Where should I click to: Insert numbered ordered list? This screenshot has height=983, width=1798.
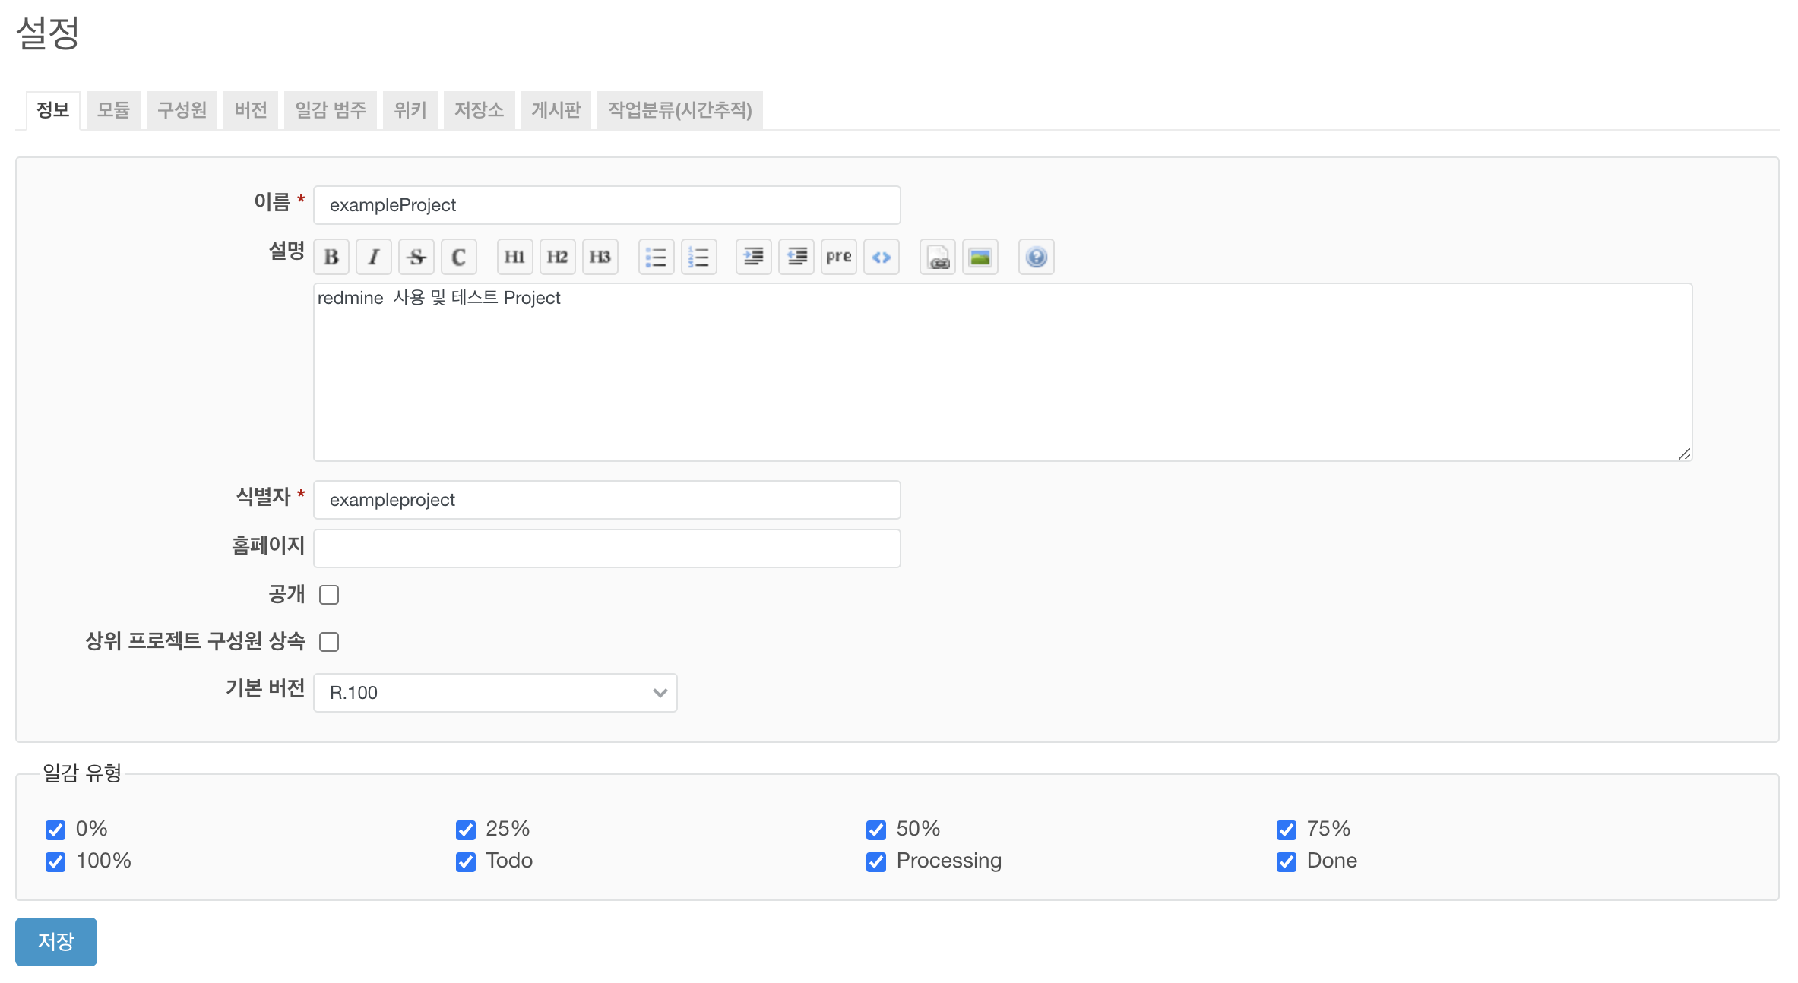pyautogui.click(x=698, y=257)
